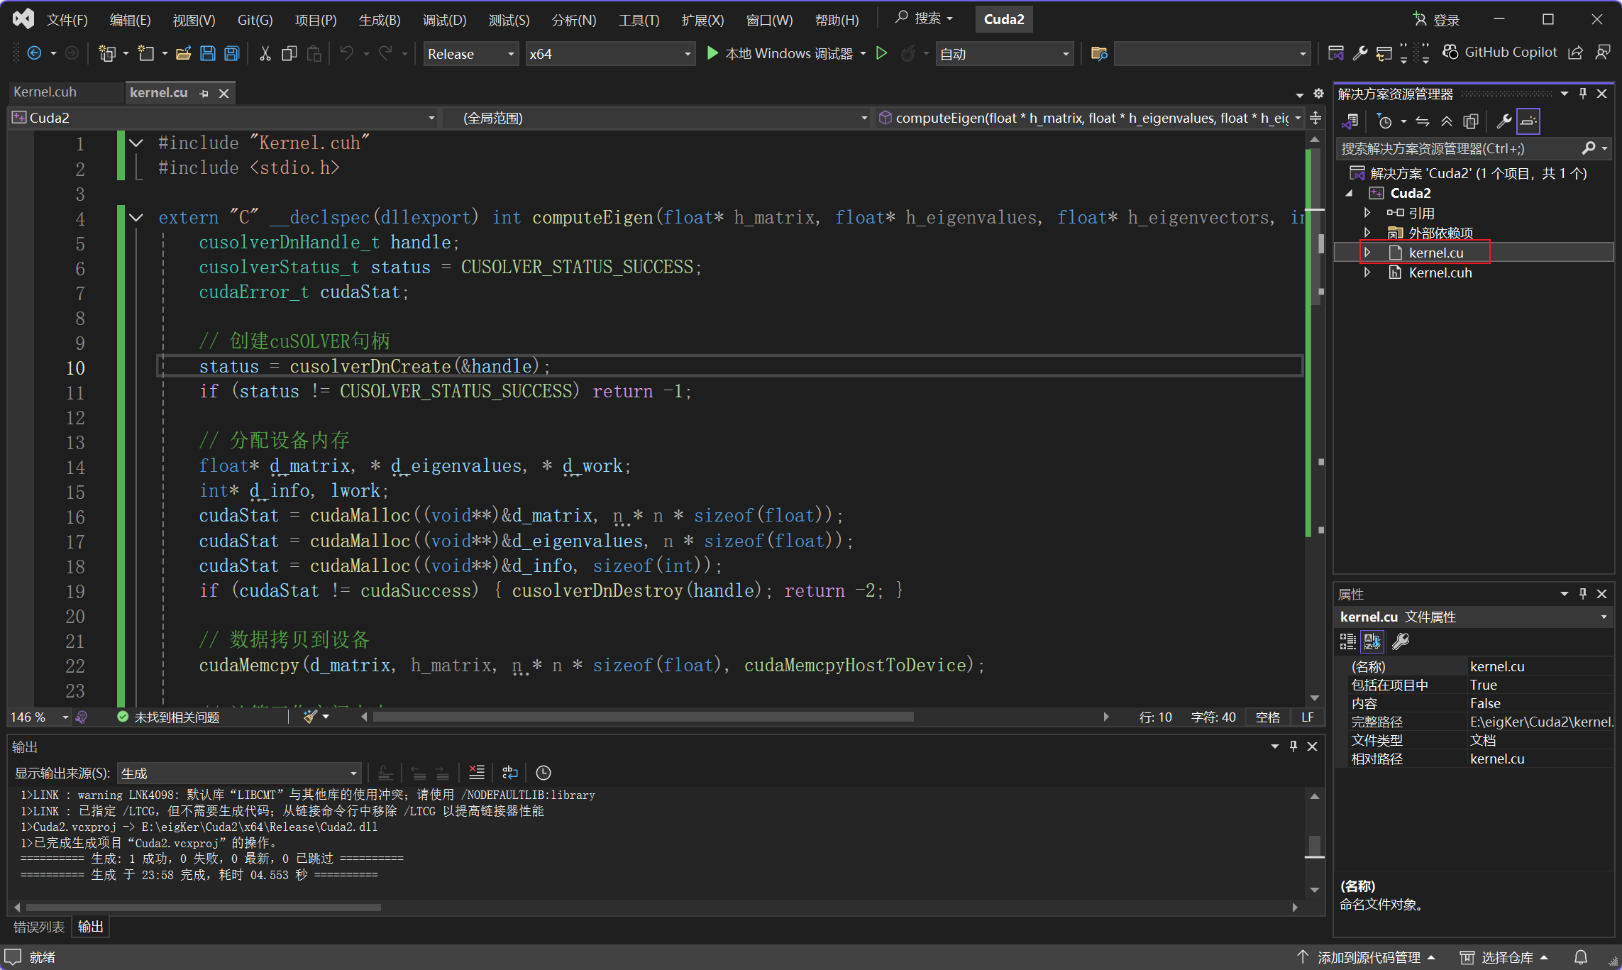Start debugging with Local Windows Debugger
This screenshot has height=970, width=1622.
coord(780,53)
